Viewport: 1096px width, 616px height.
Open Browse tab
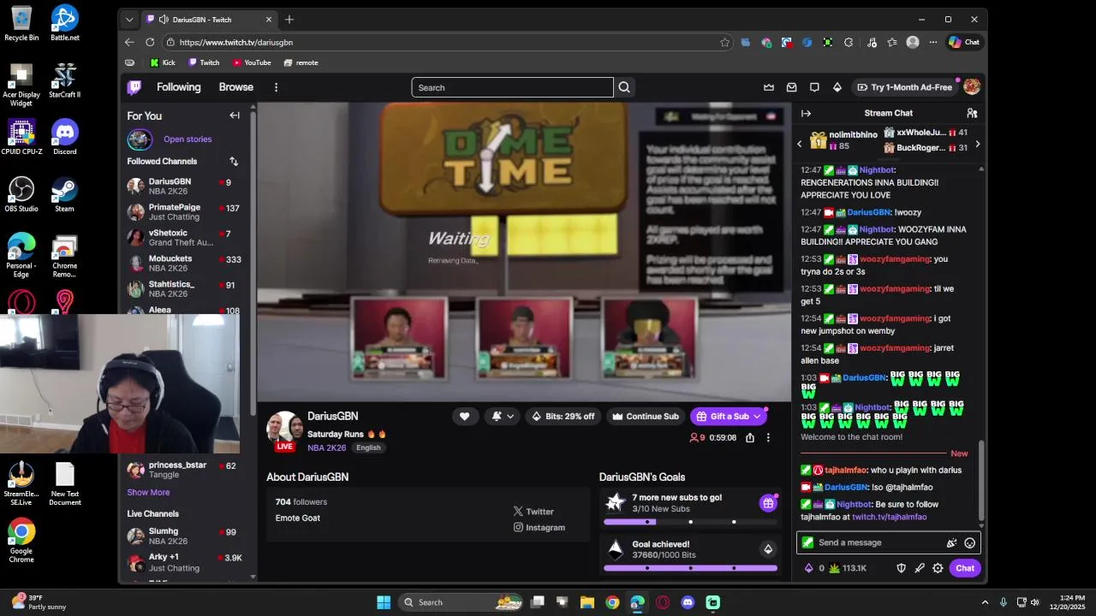[235, 87]
